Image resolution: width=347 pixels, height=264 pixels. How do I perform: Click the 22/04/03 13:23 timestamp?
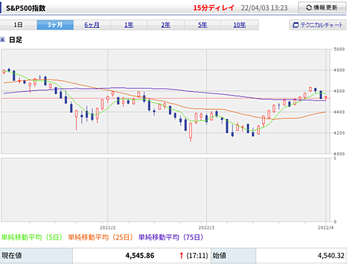click(x=264, y=8)
